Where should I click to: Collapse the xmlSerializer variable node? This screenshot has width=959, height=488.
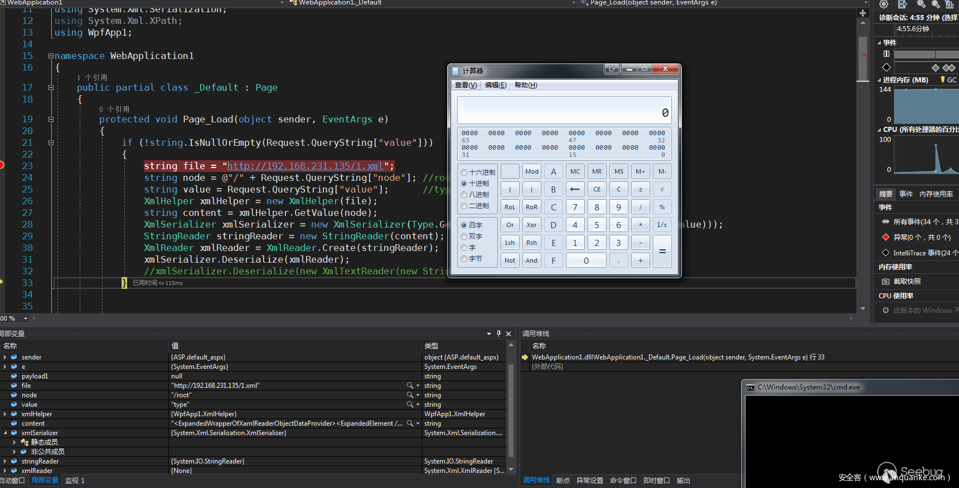pos(5,433)
